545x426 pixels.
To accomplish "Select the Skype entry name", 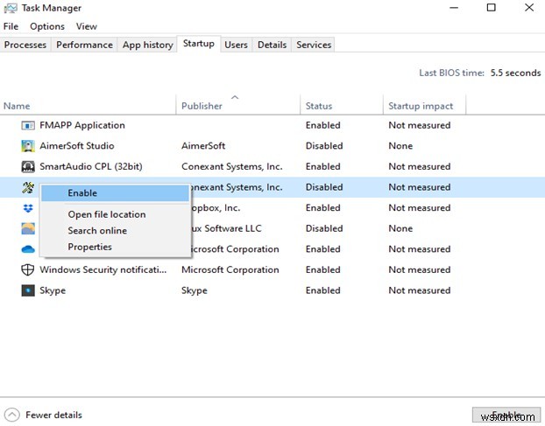I will click(x=53, y=290).
